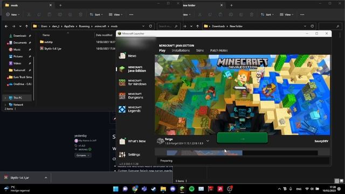Click the green Play button in launcher

(x=242, y=138)
